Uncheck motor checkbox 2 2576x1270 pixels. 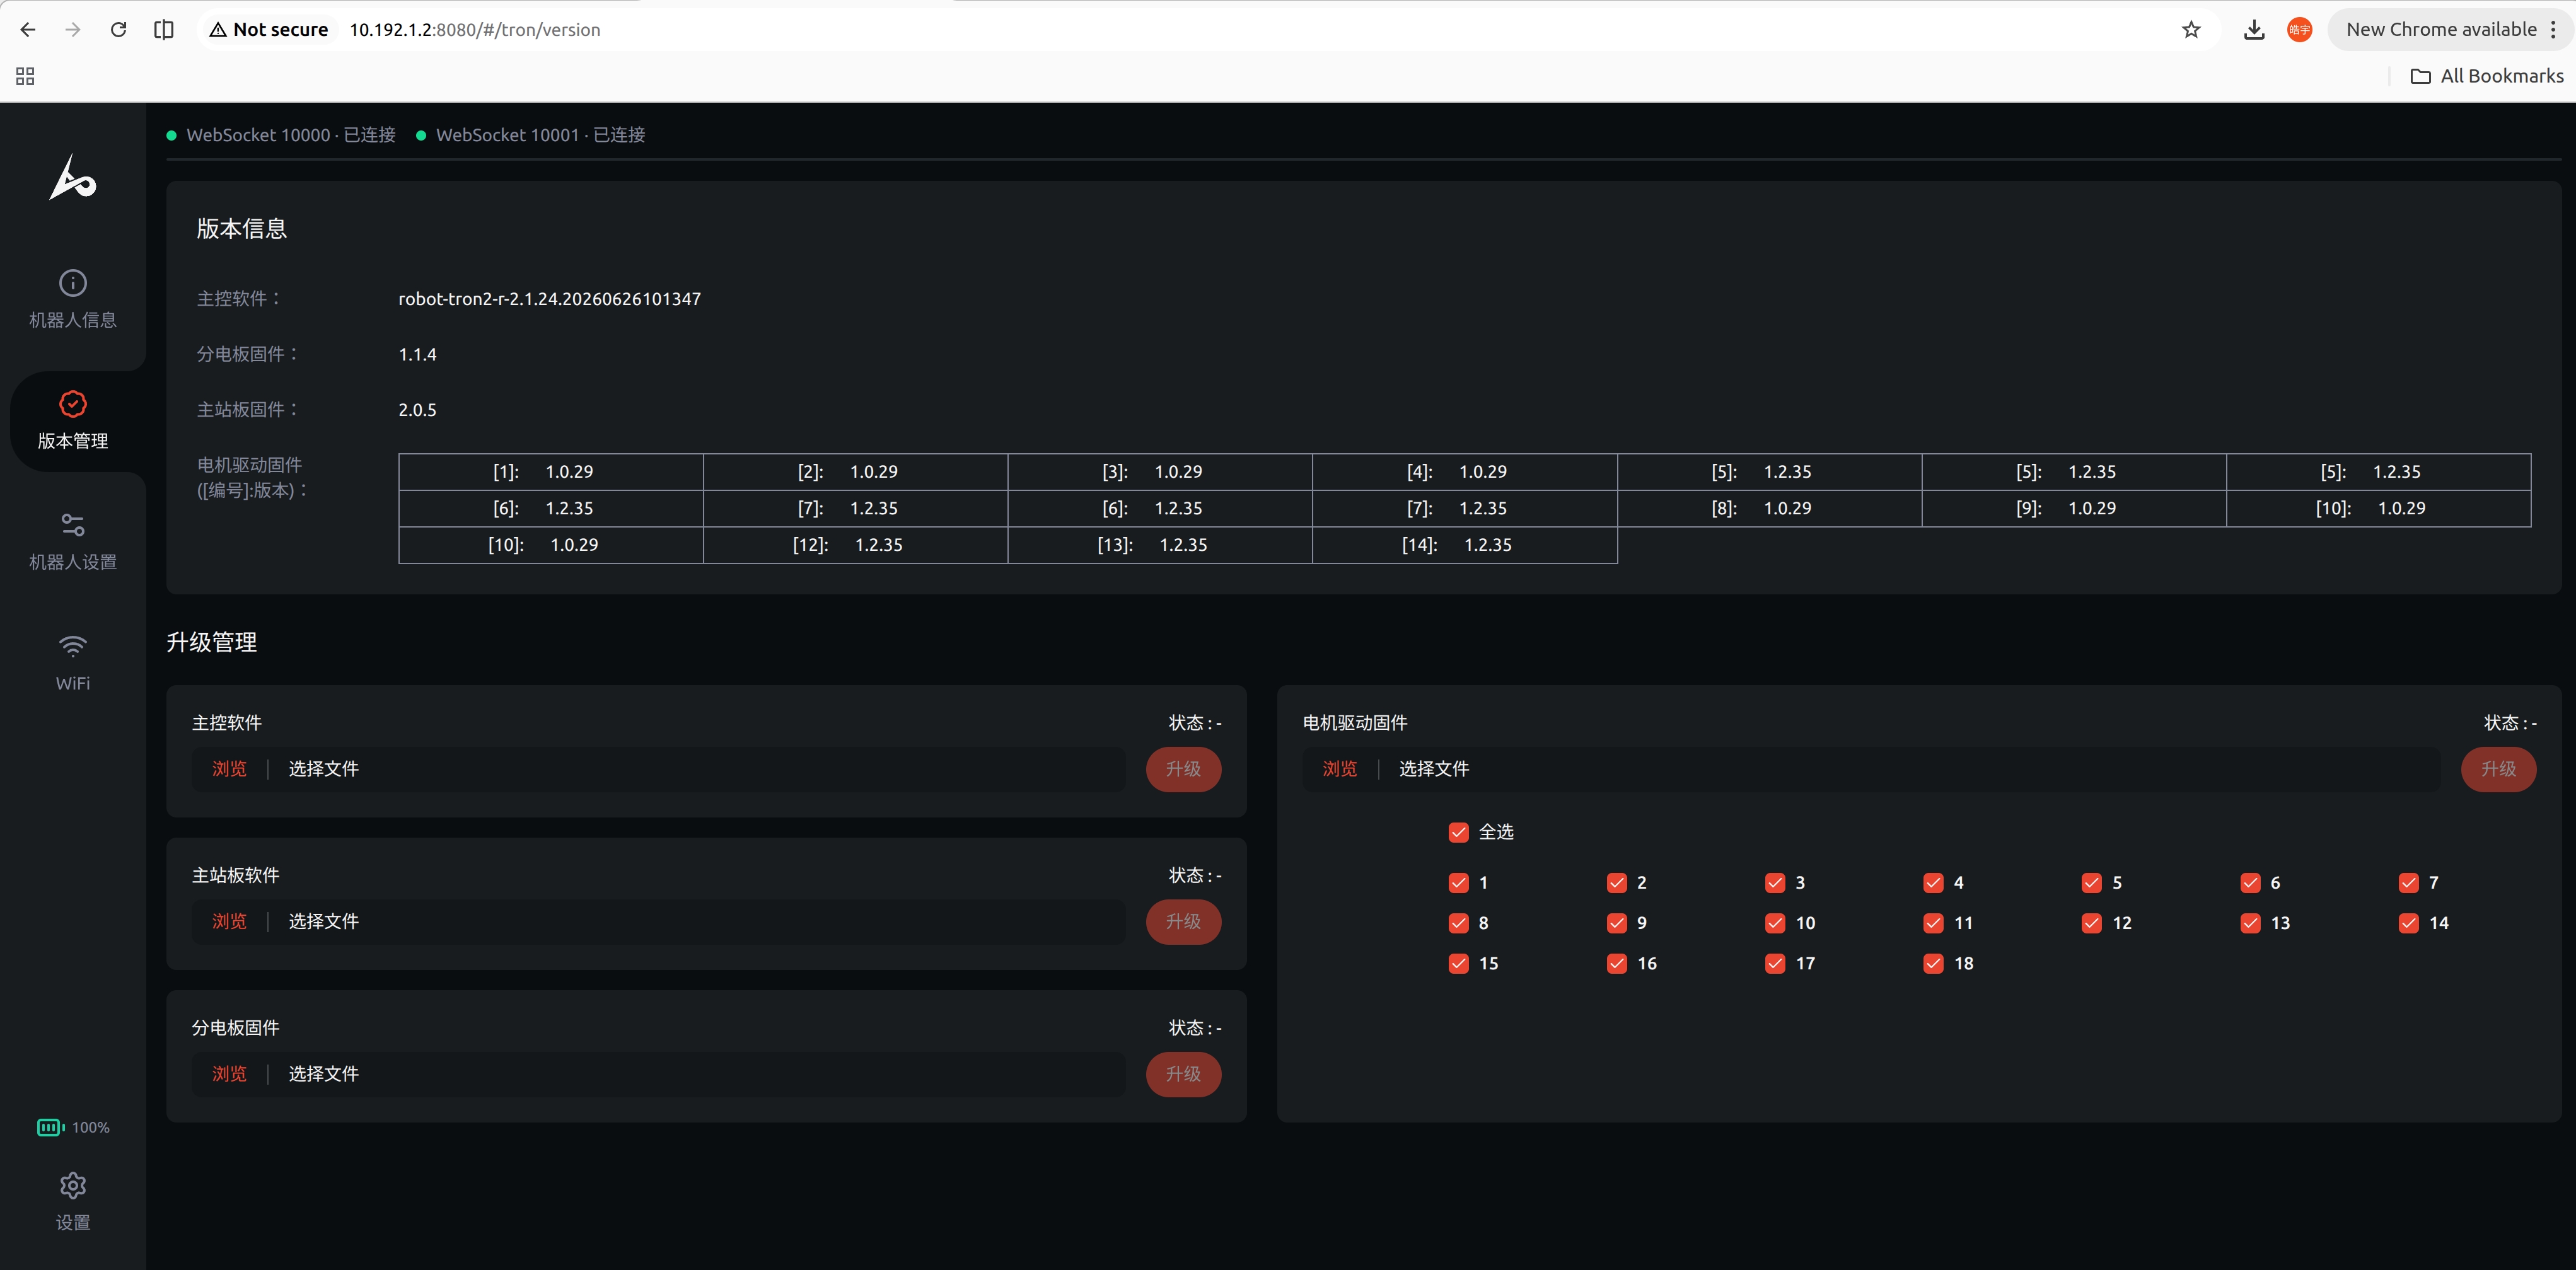point(1617,883)
